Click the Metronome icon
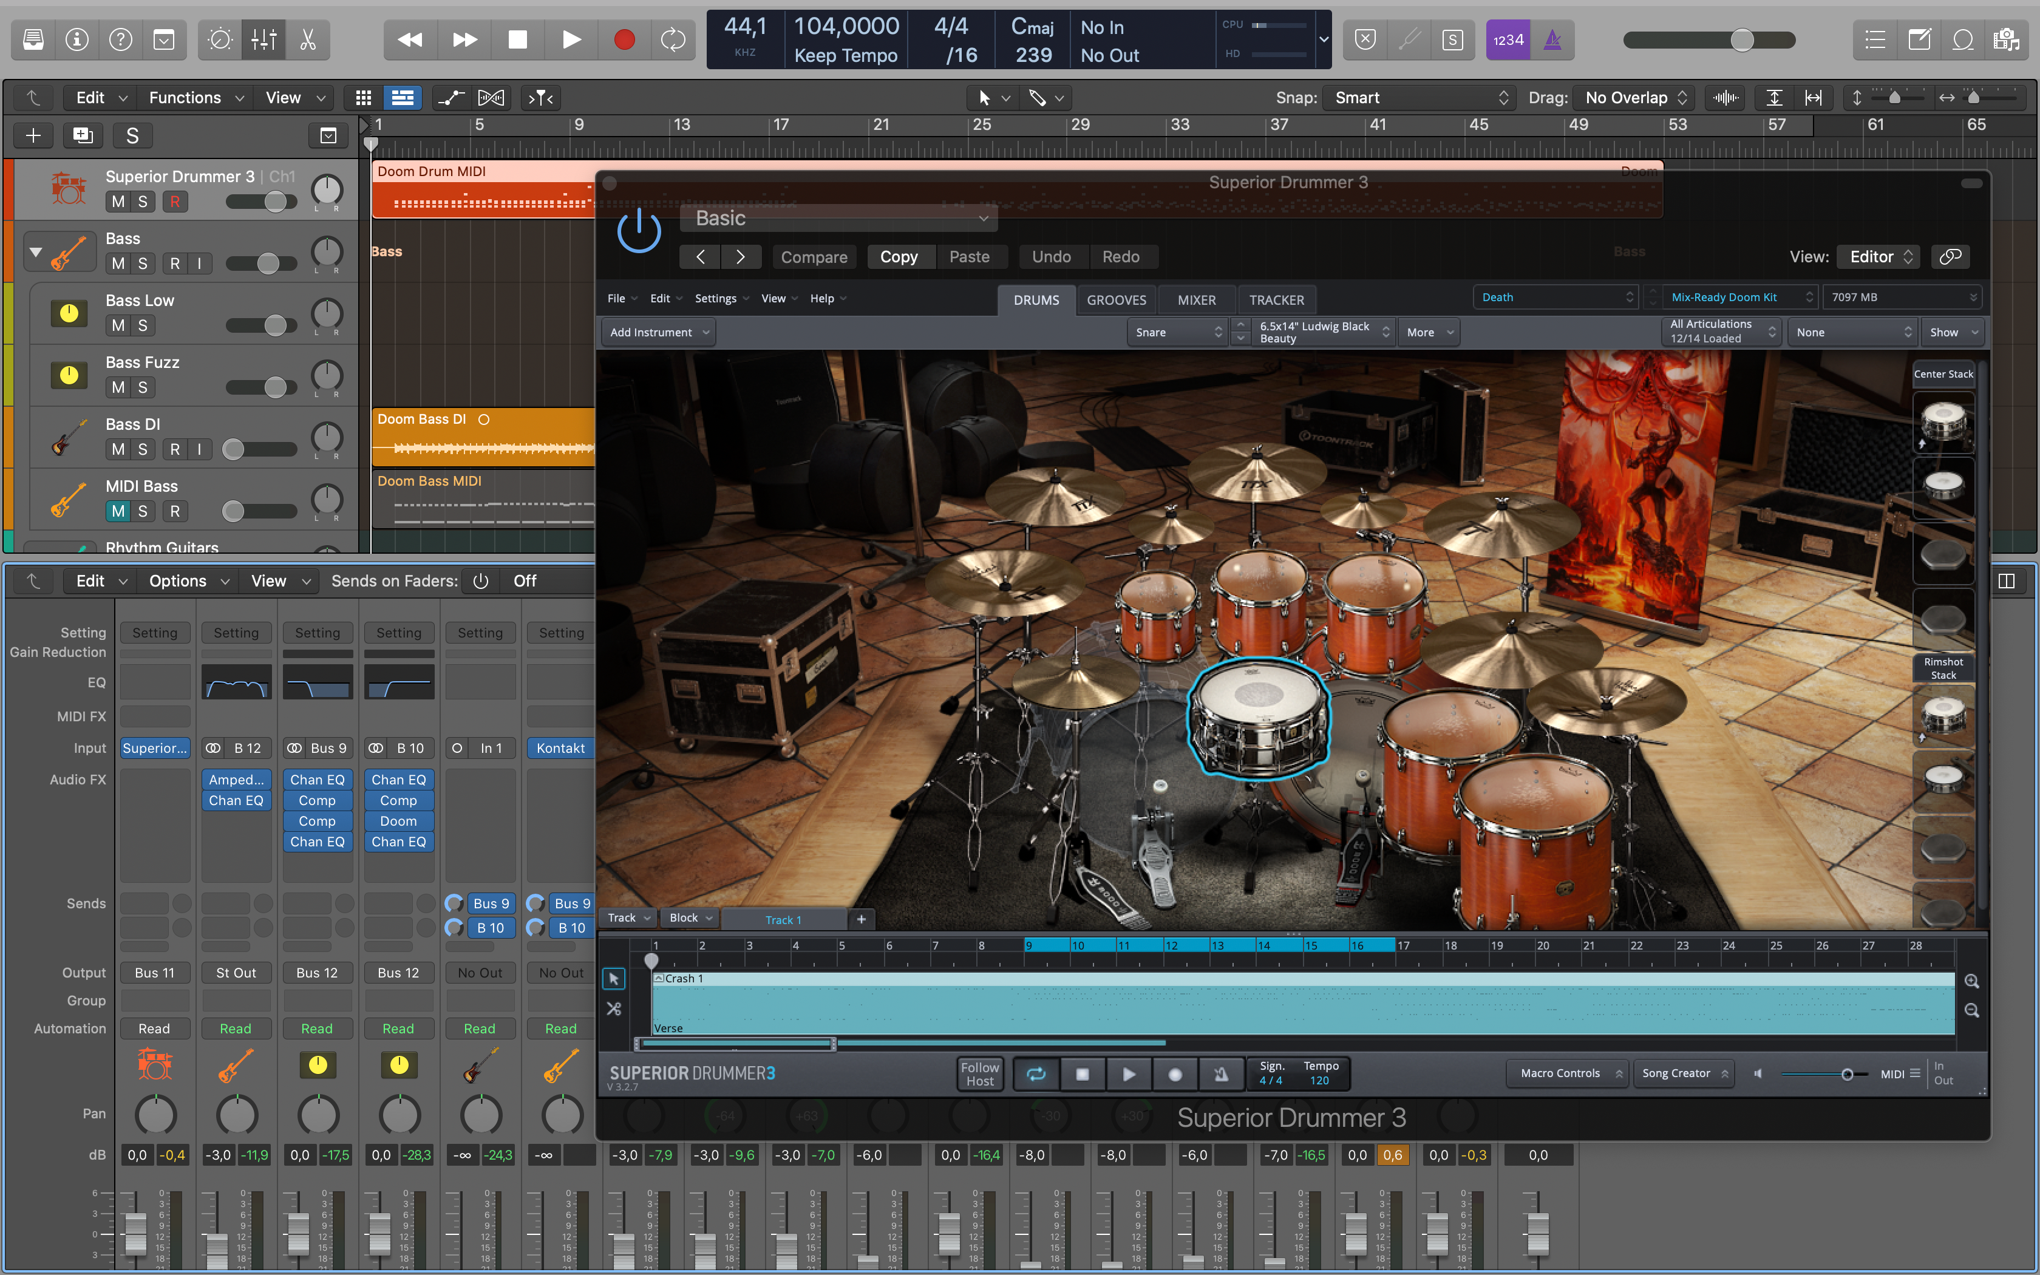 click(x=1552, y=39)
